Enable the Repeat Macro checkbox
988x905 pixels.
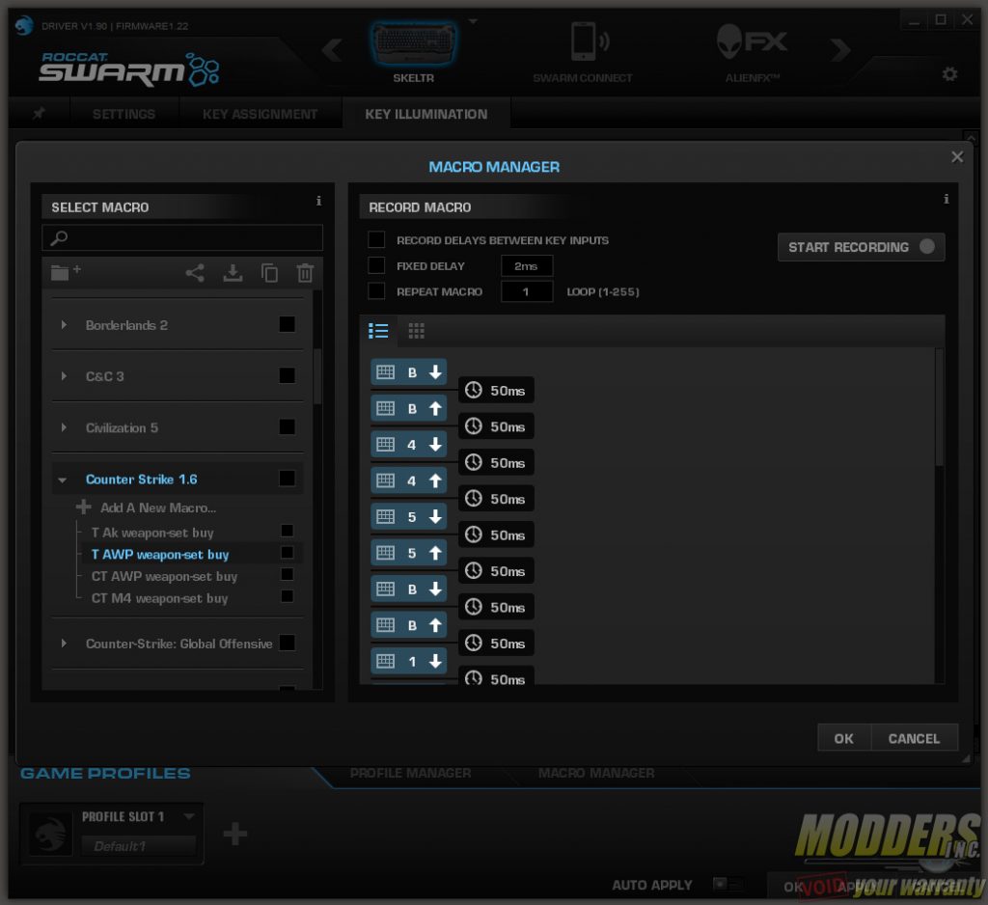tap(376, 291)
